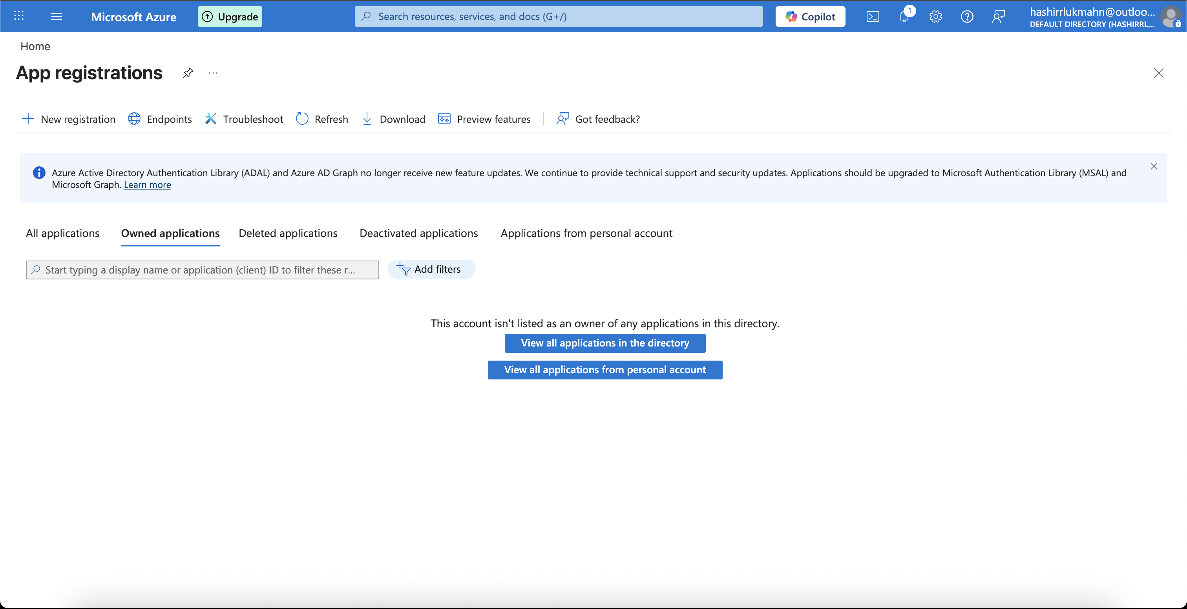
Task: View all applications in the directory
Action: pos(604,343)
